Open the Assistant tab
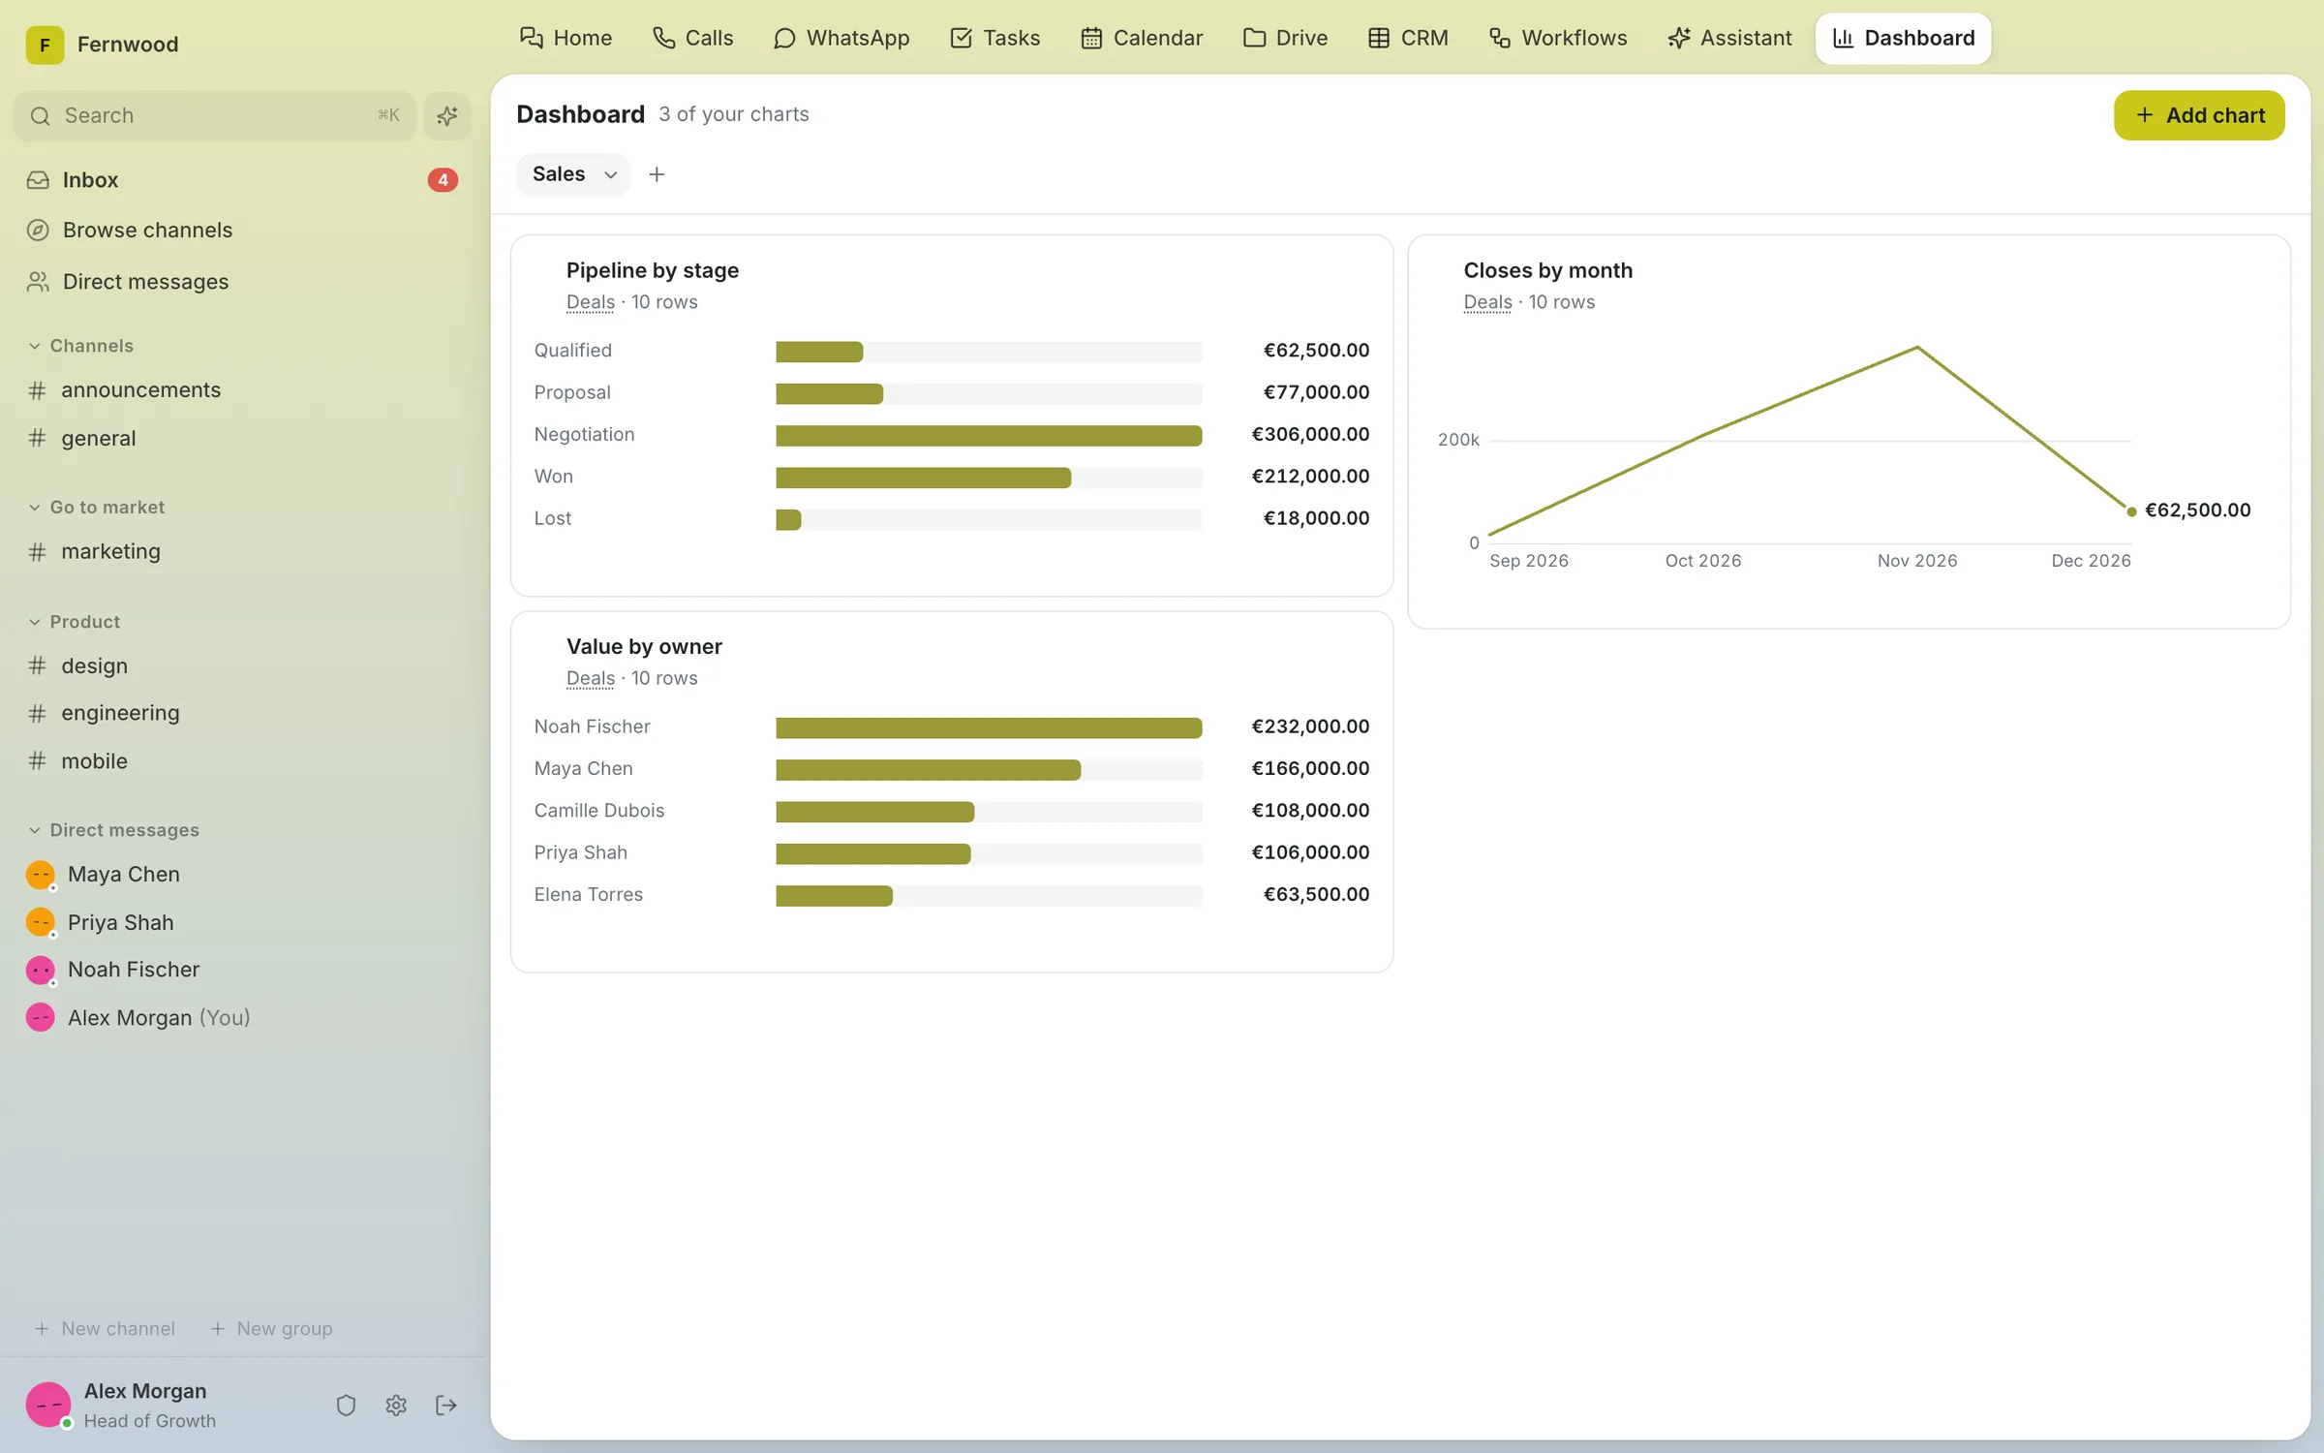 click(x=1729, y=39)
